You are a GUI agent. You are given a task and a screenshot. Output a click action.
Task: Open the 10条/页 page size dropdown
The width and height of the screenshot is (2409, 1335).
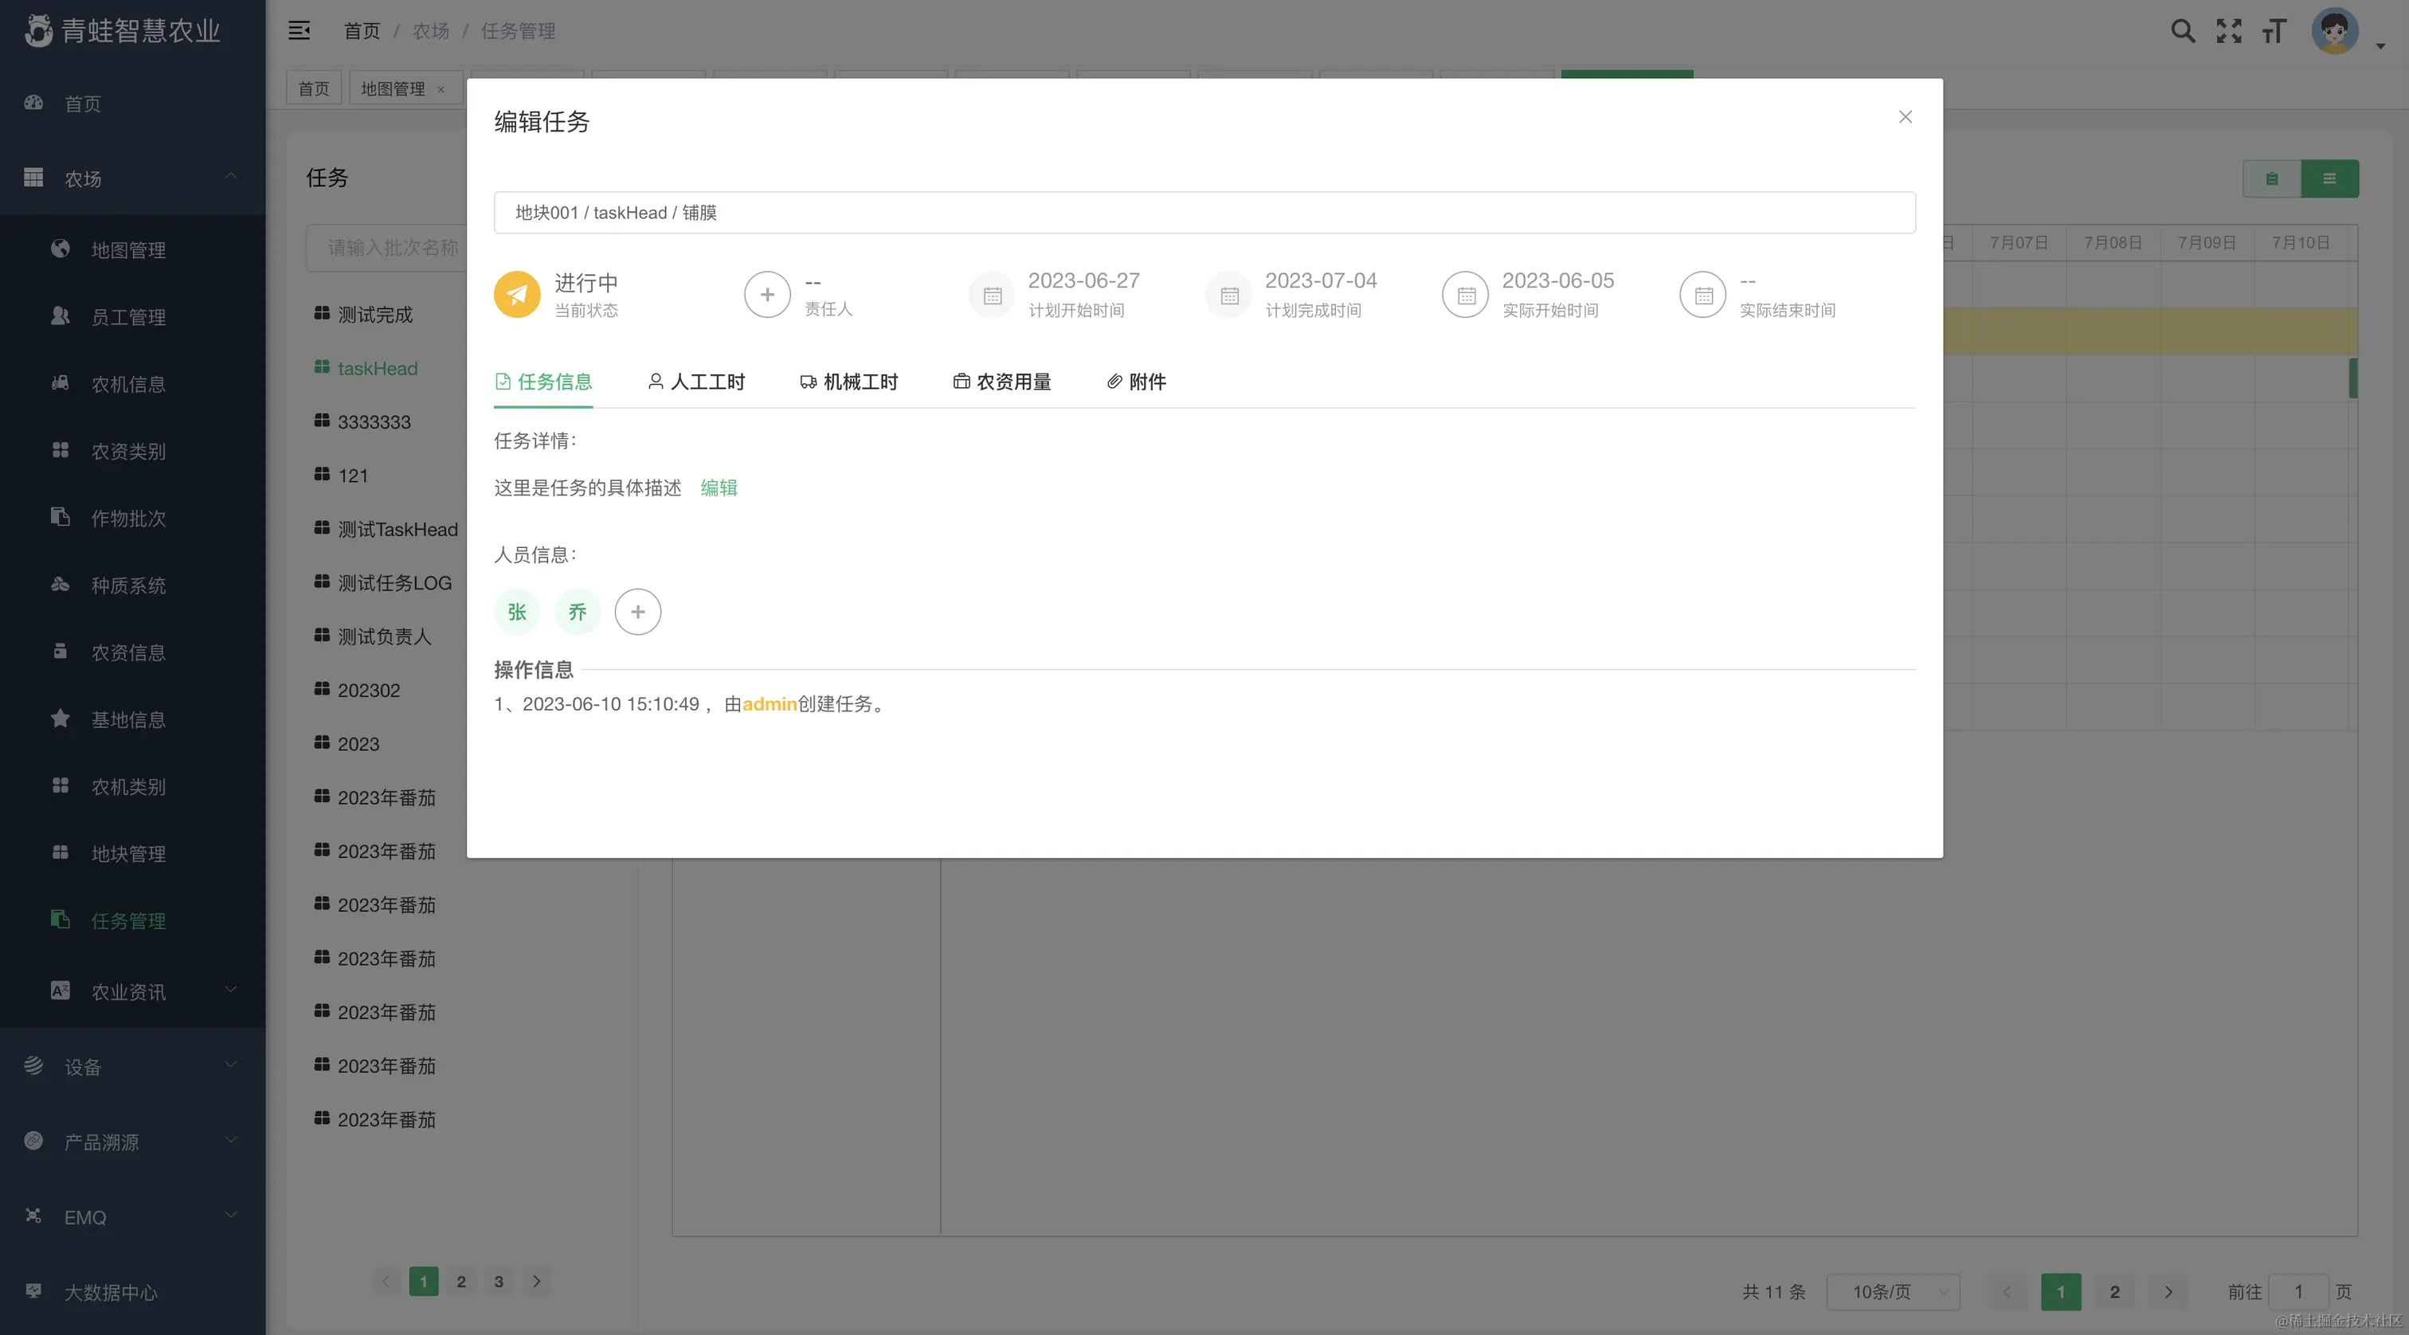(1893, 1291)
